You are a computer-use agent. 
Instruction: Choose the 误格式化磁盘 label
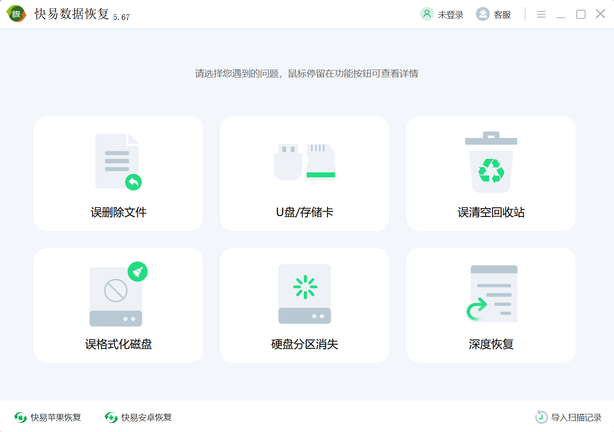pyautogui.click(x=118, y=344)
